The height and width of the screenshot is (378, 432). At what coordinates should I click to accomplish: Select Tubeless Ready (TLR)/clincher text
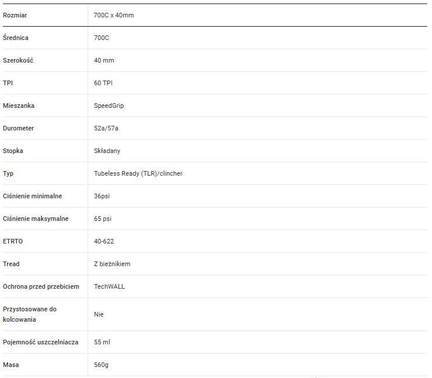coord(138,173)
